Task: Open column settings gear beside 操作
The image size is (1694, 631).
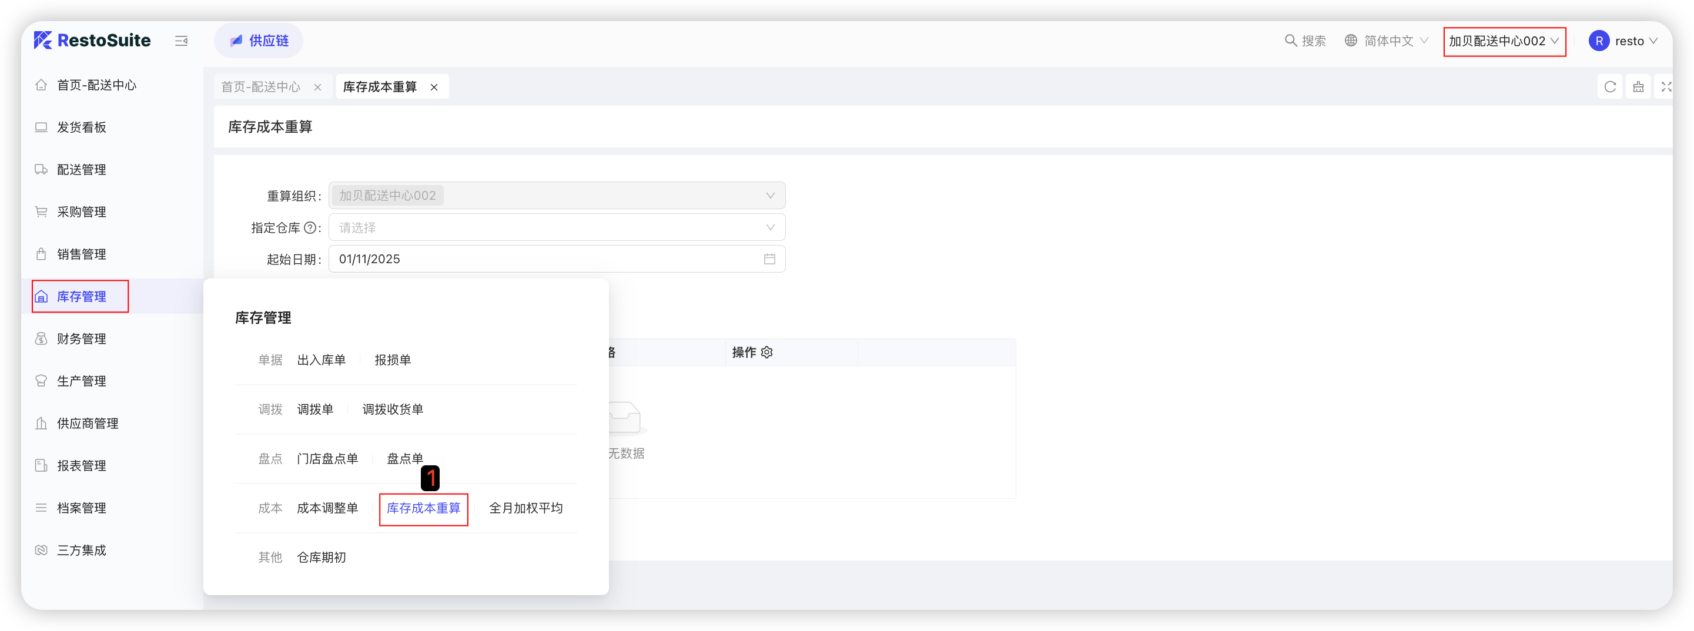Action: tap(767, 353)
